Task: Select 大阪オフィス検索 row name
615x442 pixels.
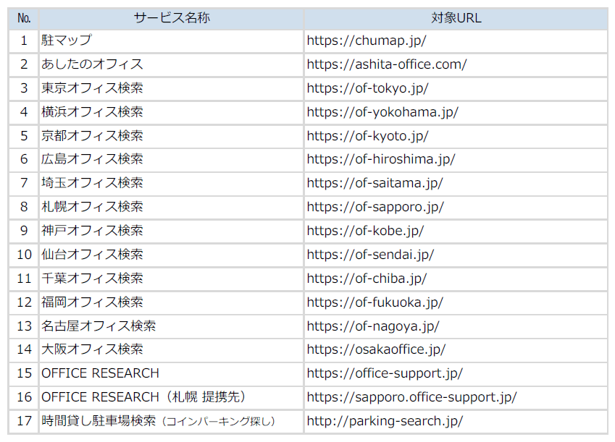Action: pyautogui.click(x=92, y=349)
